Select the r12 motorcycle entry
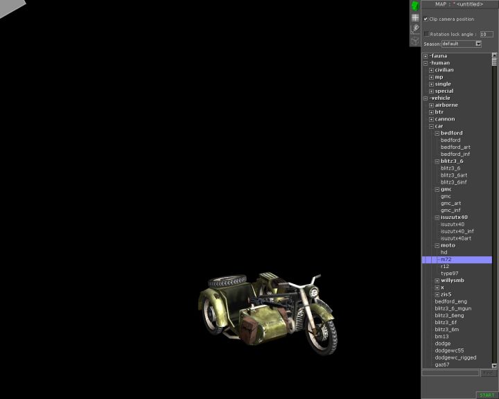Screen dimensions: 499x399 [445, 267]
